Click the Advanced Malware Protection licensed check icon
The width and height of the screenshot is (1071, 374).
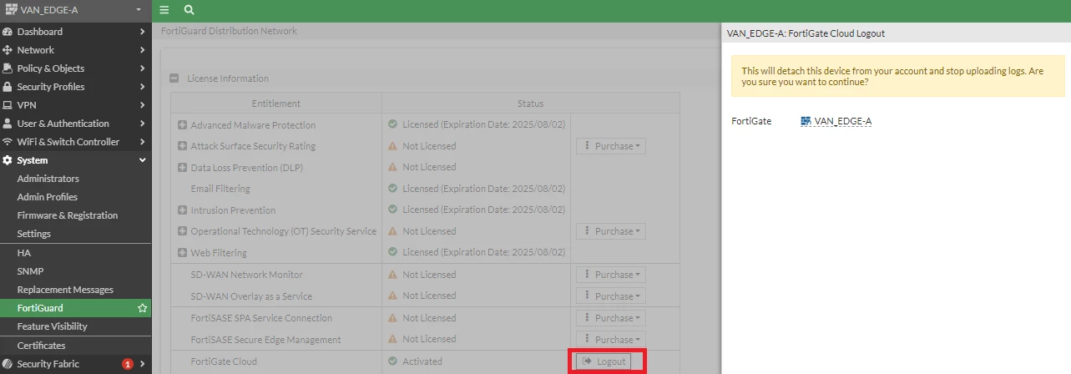tap(392, 124)
